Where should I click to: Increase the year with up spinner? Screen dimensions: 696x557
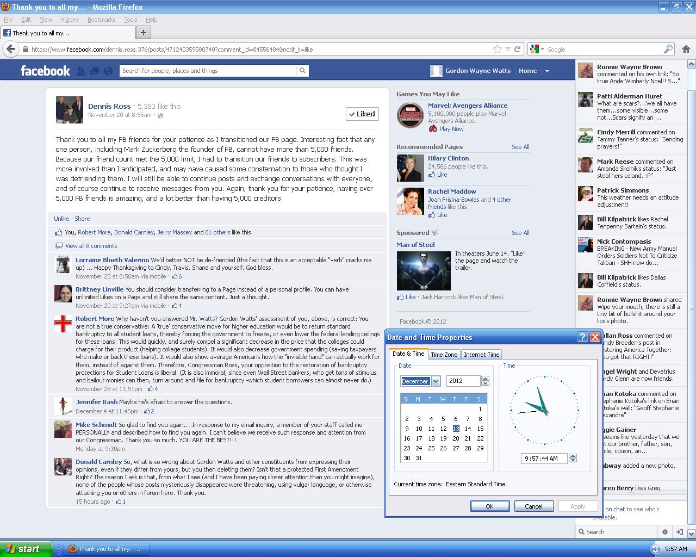point(485,379)
